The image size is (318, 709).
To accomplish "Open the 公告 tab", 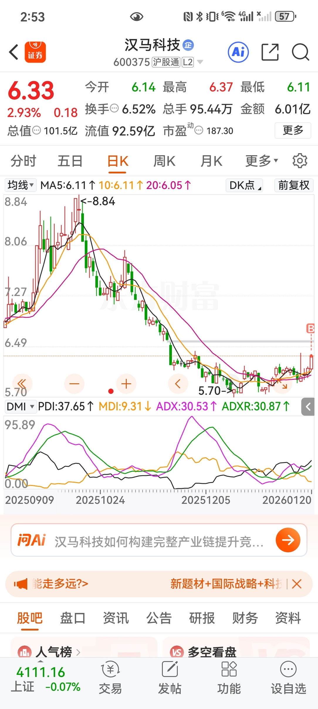I will (x=159, y=618).
